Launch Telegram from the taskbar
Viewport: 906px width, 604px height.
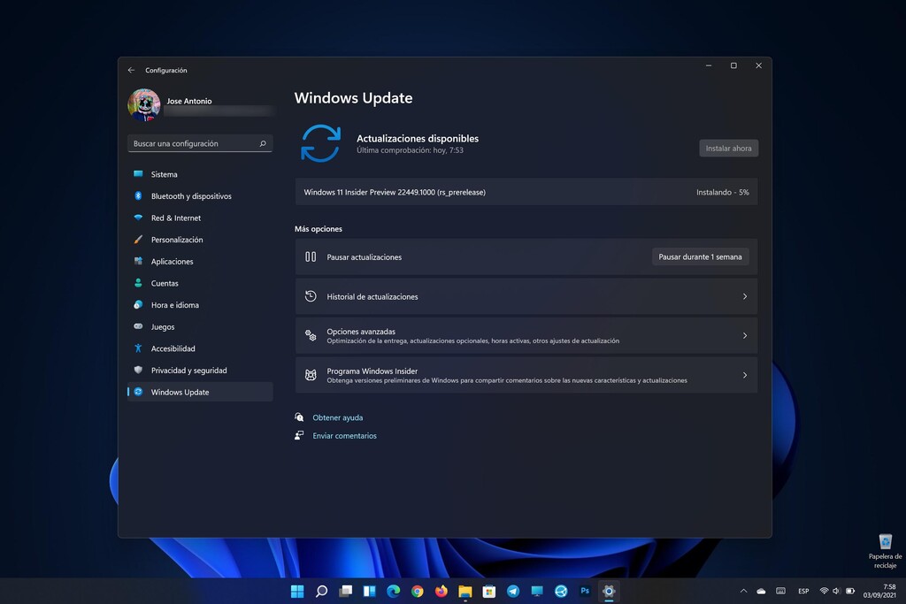[x=512, y=591]
